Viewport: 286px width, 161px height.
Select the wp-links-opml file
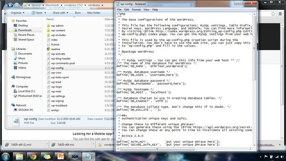[60, 77]
